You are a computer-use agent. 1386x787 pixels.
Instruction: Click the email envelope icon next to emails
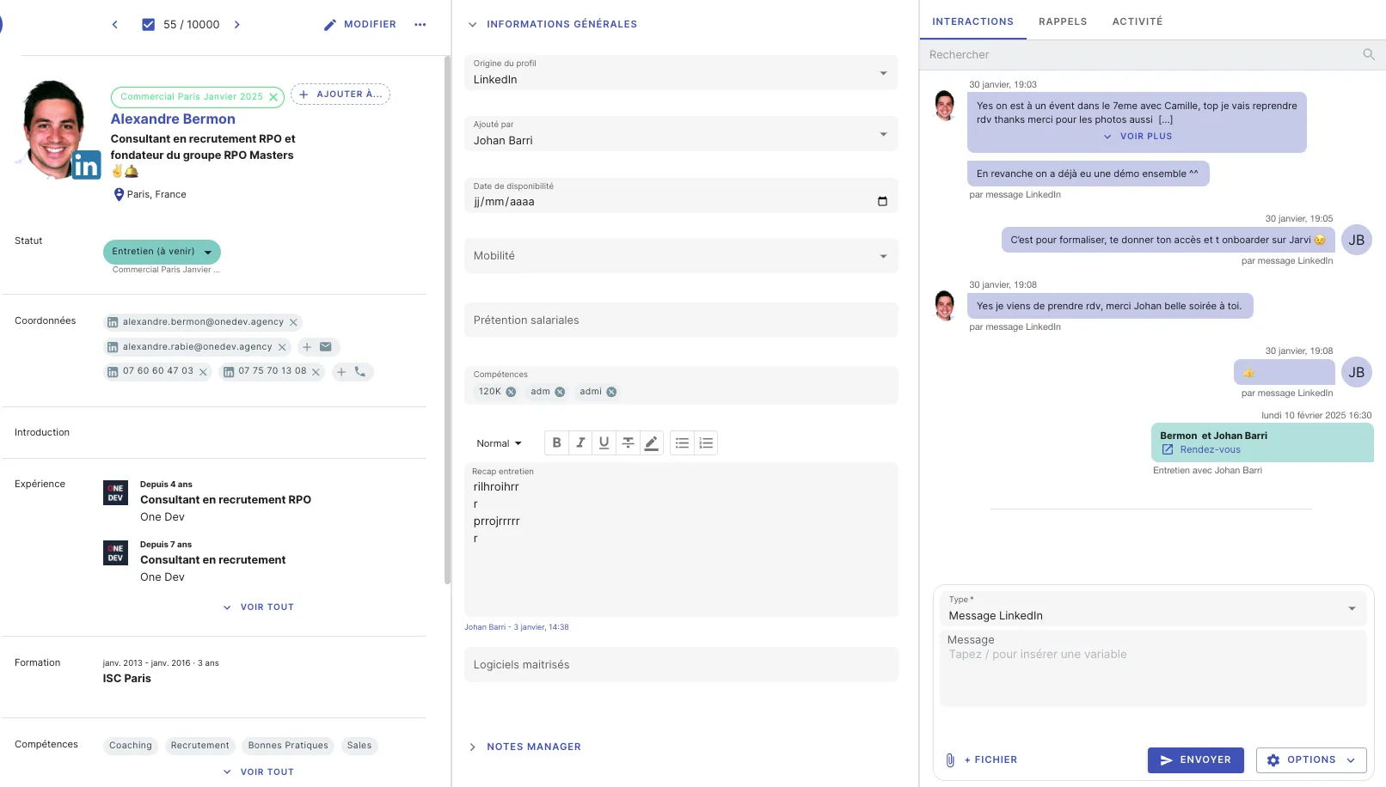point(324,346)
